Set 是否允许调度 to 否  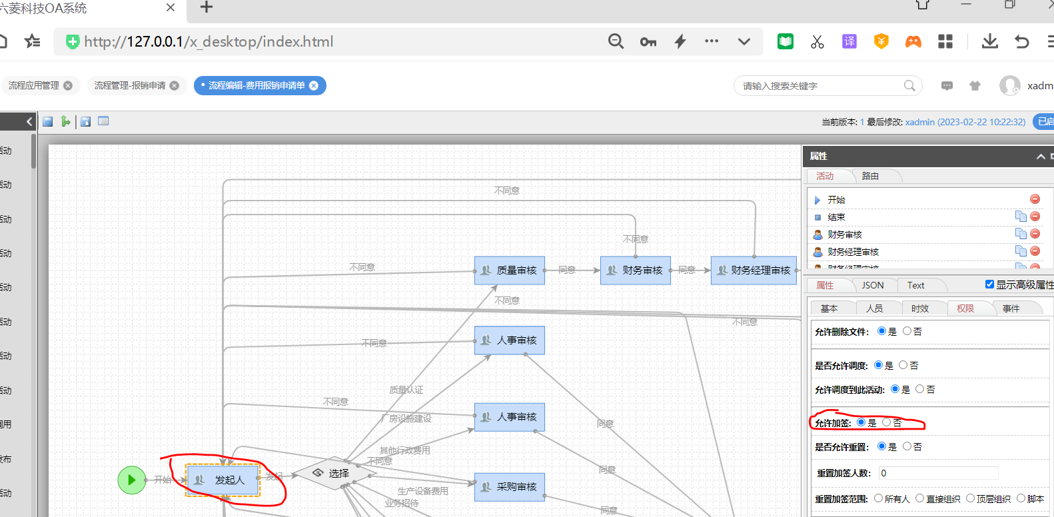[903, 365]
